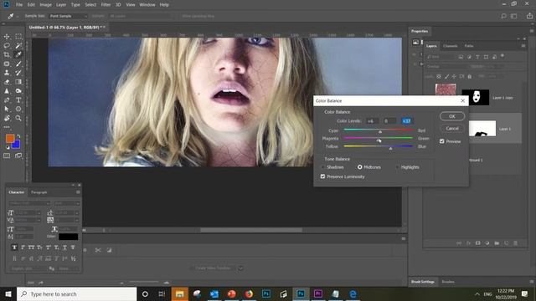Select the Move tool
Image resolution: width=536 pixels, height=301 pixels.
[7, 37]
